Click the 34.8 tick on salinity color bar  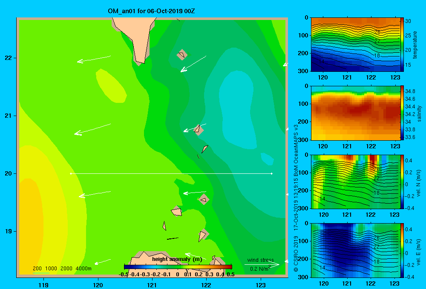coord(410,91)
